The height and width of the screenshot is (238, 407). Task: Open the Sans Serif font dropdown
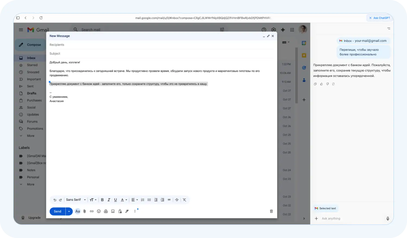pyautogui.click(x=76, y=200)
